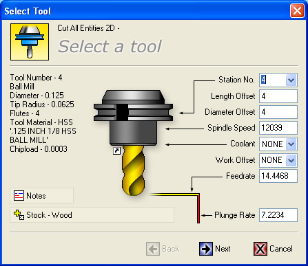Viewport: 308px width, 266px height.
Task: Click the Plunge Rate label
Action: pos(235,215)
